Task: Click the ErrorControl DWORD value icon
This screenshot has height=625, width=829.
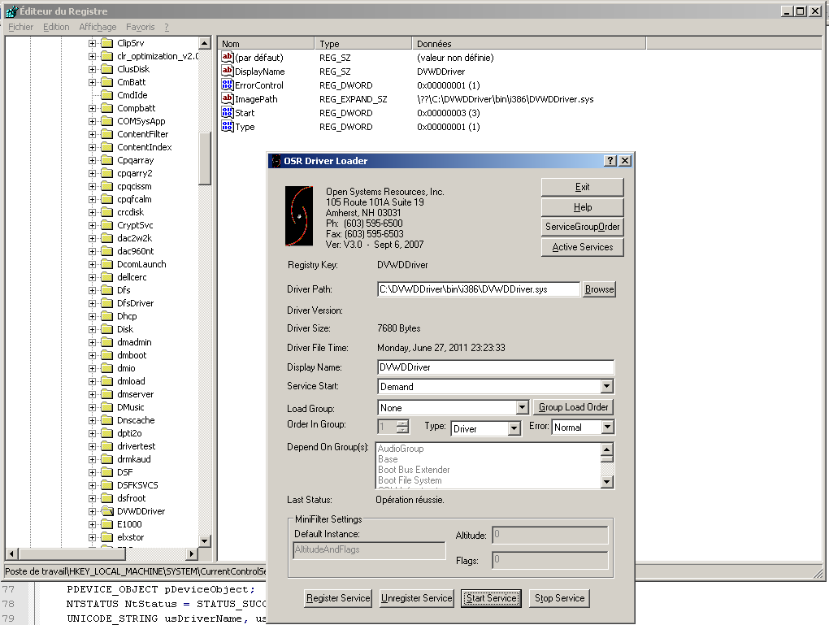Action: pyautogui.click(x=228, y=85)
